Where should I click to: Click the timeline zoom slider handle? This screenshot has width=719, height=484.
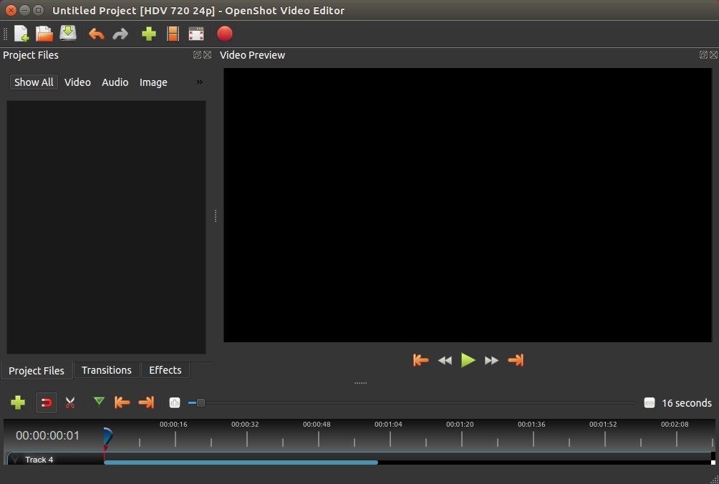pyautogui.click(x=201, y=403)
